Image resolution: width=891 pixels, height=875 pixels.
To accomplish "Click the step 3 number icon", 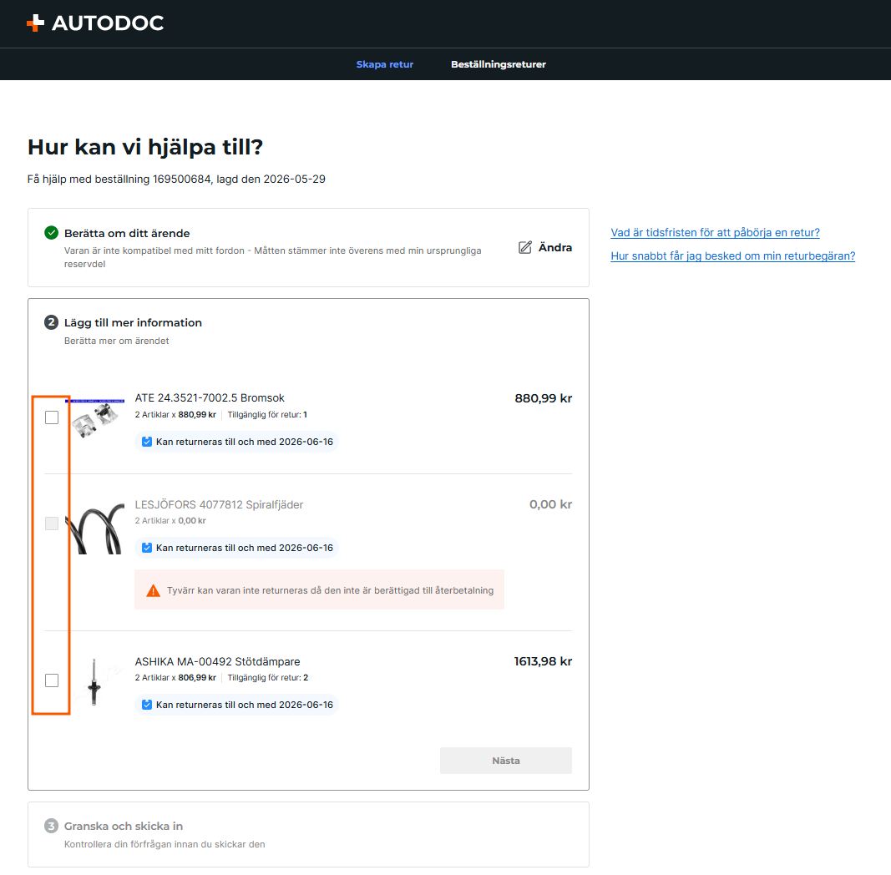I will pyautogui.click(x=51, y=826).
